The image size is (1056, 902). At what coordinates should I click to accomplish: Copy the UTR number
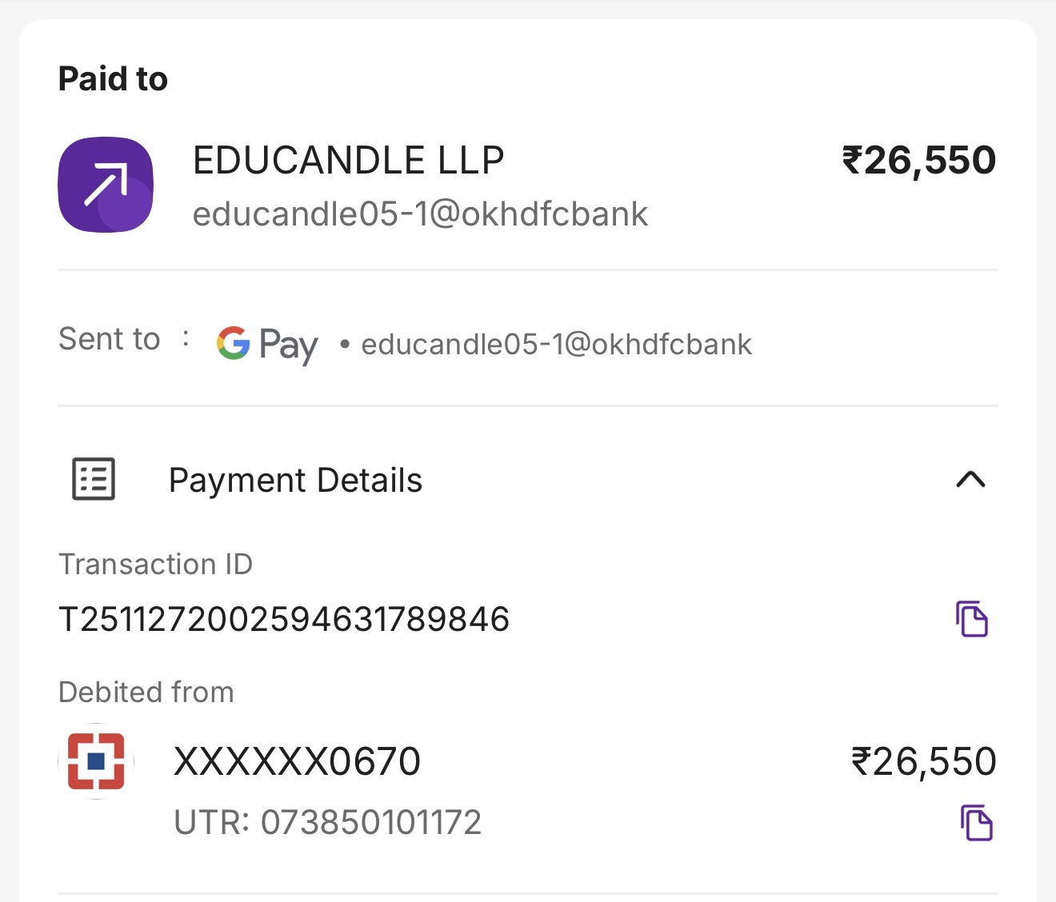[x=976, y=822]
